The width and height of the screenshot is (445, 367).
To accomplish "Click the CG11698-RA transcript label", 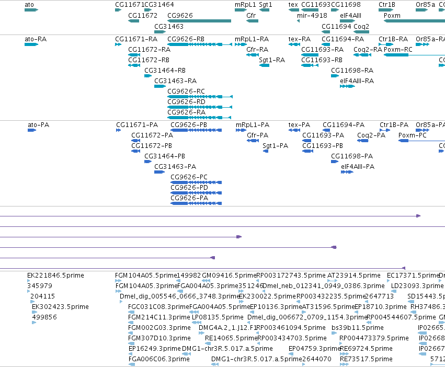I will (352, 71).
